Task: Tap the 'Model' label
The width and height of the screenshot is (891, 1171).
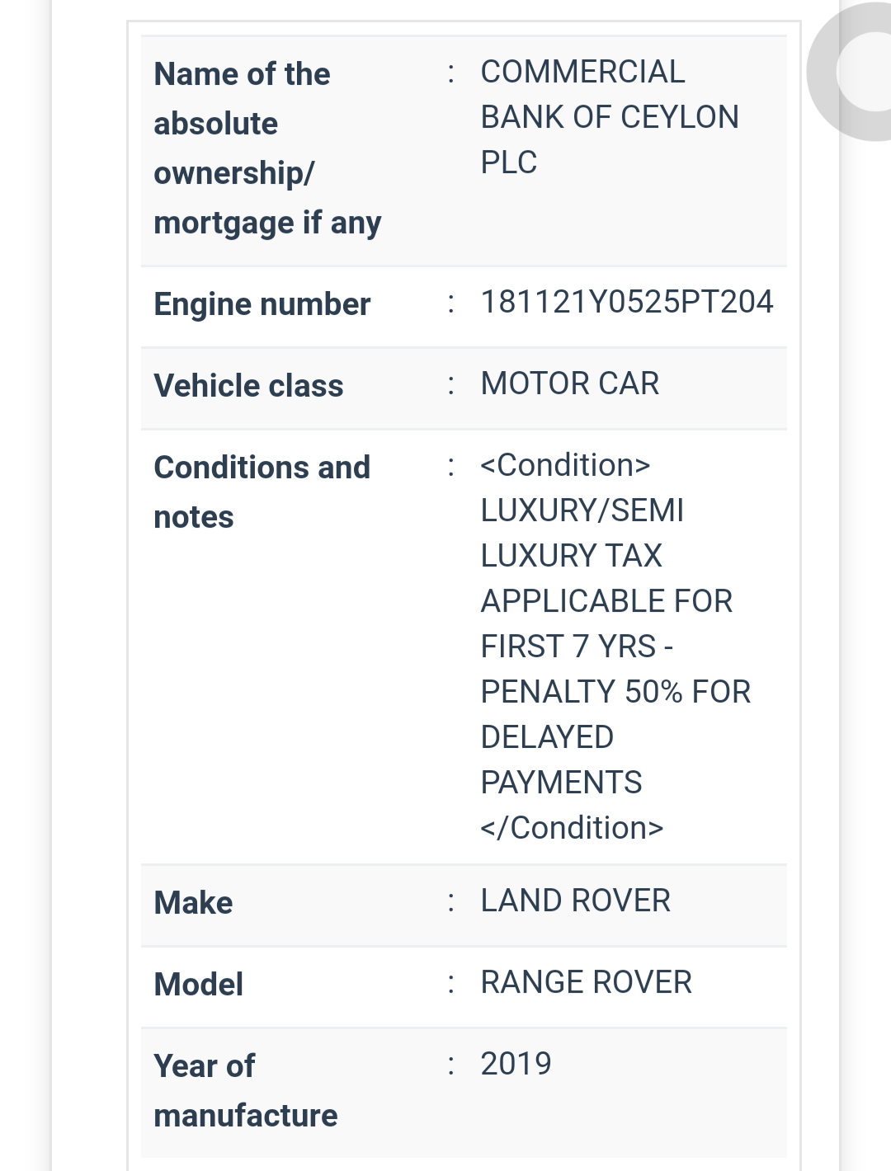Action: (198, 984)
